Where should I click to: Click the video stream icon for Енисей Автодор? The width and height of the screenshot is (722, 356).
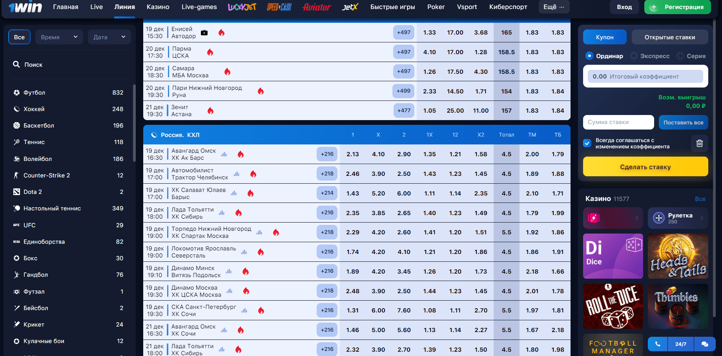point(204,33)
